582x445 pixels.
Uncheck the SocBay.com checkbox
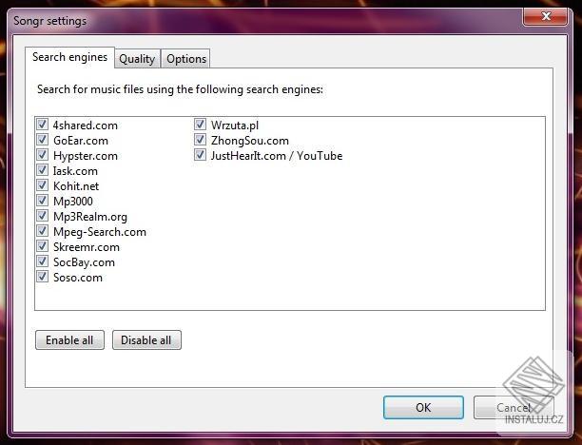coord(42,261)
